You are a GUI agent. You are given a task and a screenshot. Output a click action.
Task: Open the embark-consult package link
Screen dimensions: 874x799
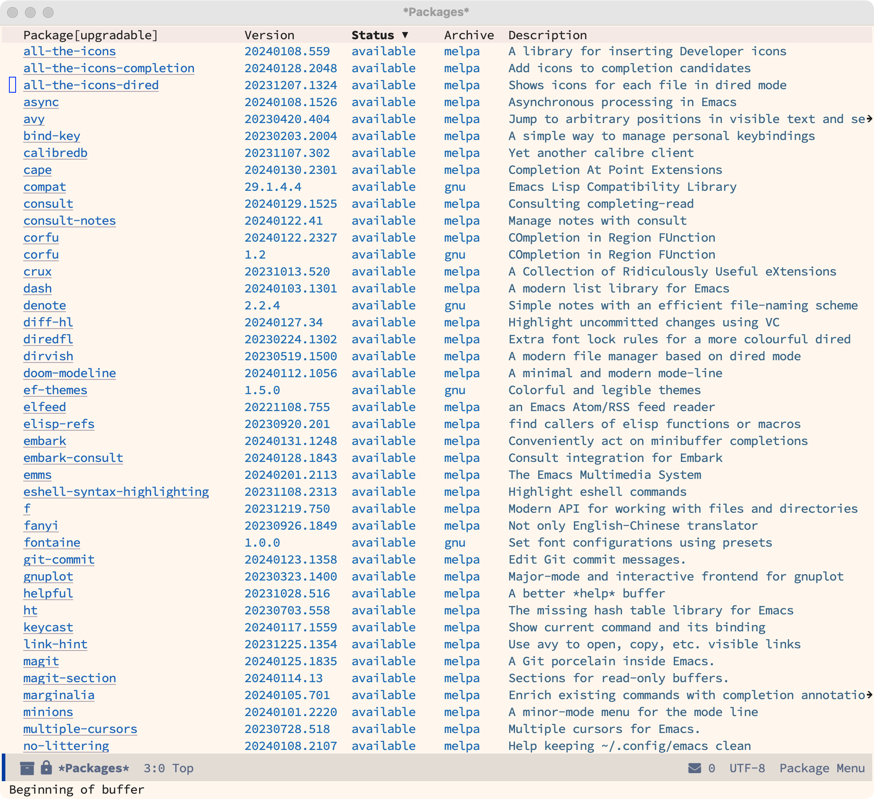[x=73, y=458]
